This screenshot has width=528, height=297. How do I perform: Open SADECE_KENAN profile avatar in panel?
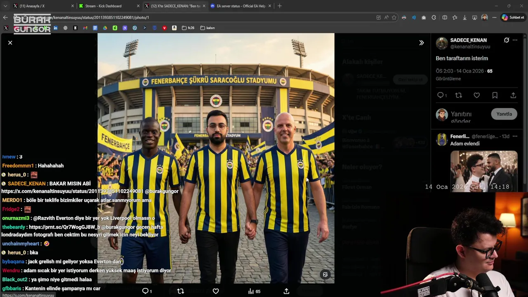coord(442,43)
